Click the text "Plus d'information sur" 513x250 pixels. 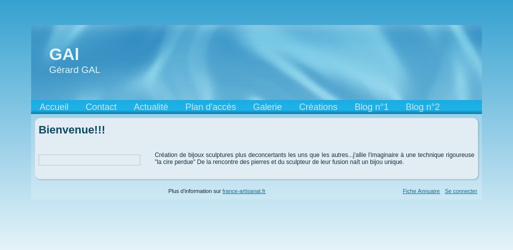[195, 191]
